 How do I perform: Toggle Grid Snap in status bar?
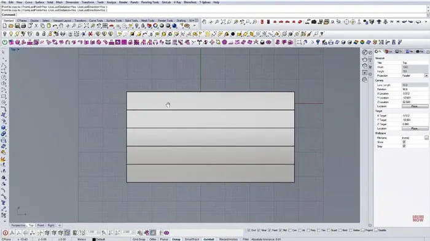pos(139,239)
